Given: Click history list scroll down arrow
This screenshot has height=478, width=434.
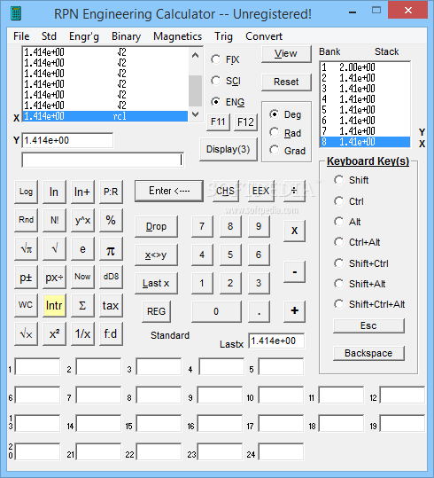Looking at the screenshot, I should [x=195, y=114].
